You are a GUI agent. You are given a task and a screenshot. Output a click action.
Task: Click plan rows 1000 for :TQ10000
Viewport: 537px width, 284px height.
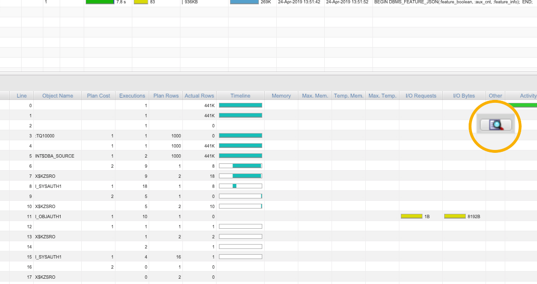176,136
